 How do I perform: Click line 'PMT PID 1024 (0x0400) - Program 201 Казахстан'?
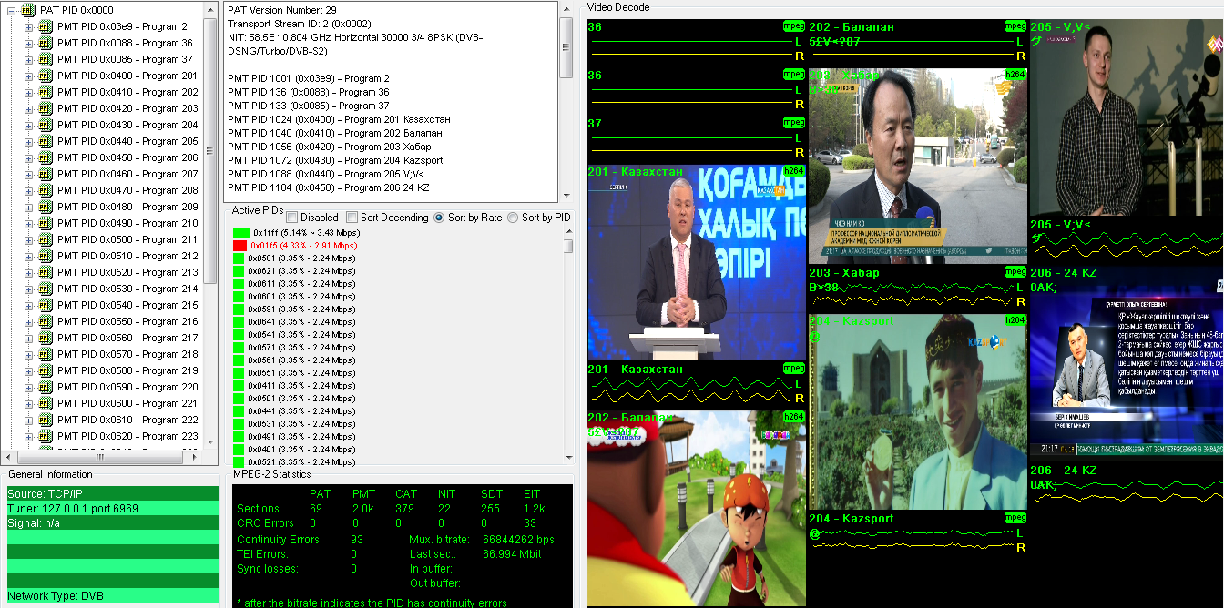click(339, 119)
